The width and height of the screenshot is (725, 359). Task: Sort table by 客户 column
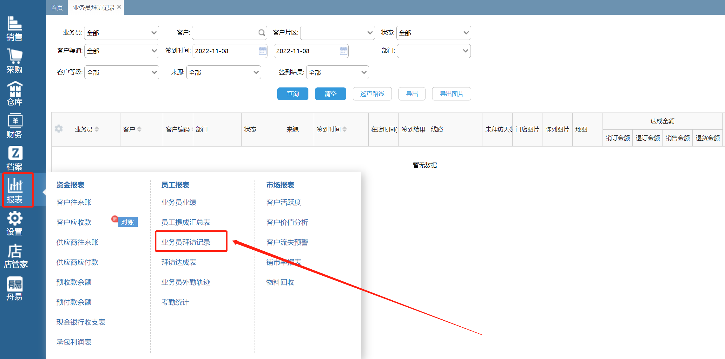point(139,129)
